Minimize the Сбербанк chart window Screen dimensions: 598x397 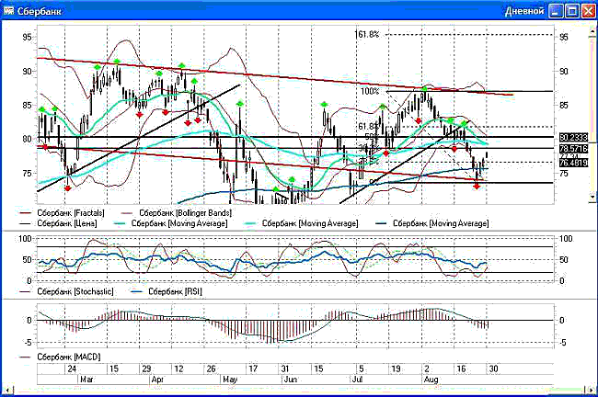point(556,11)
